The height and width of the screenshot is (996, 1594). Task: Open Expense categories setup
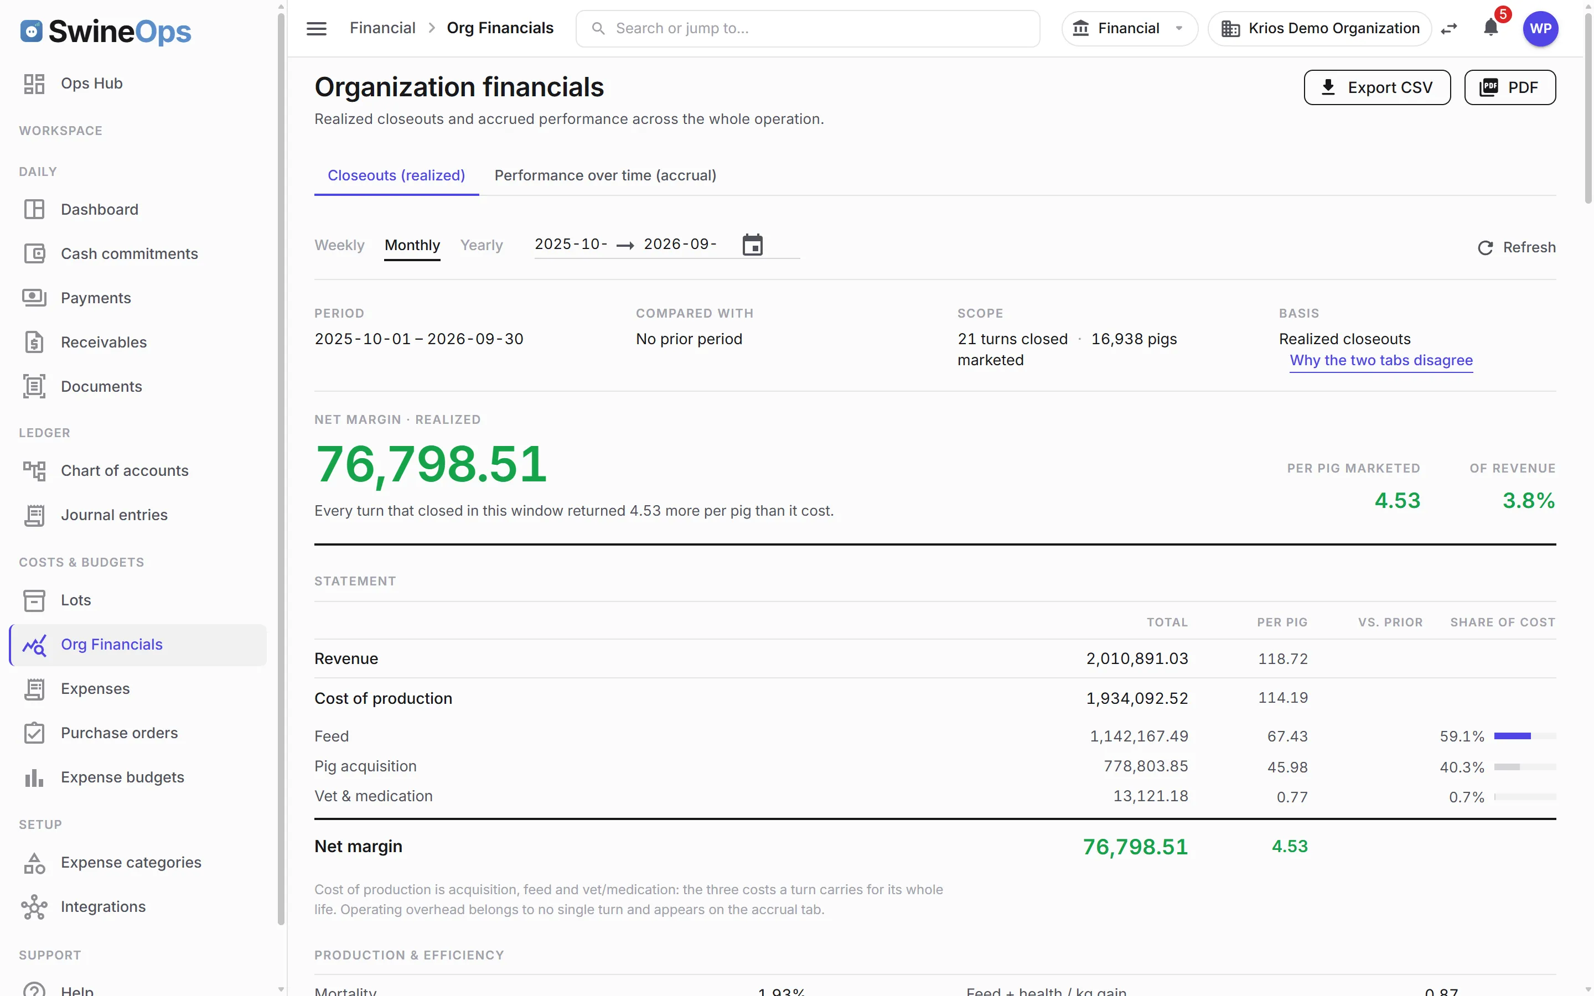138,862
